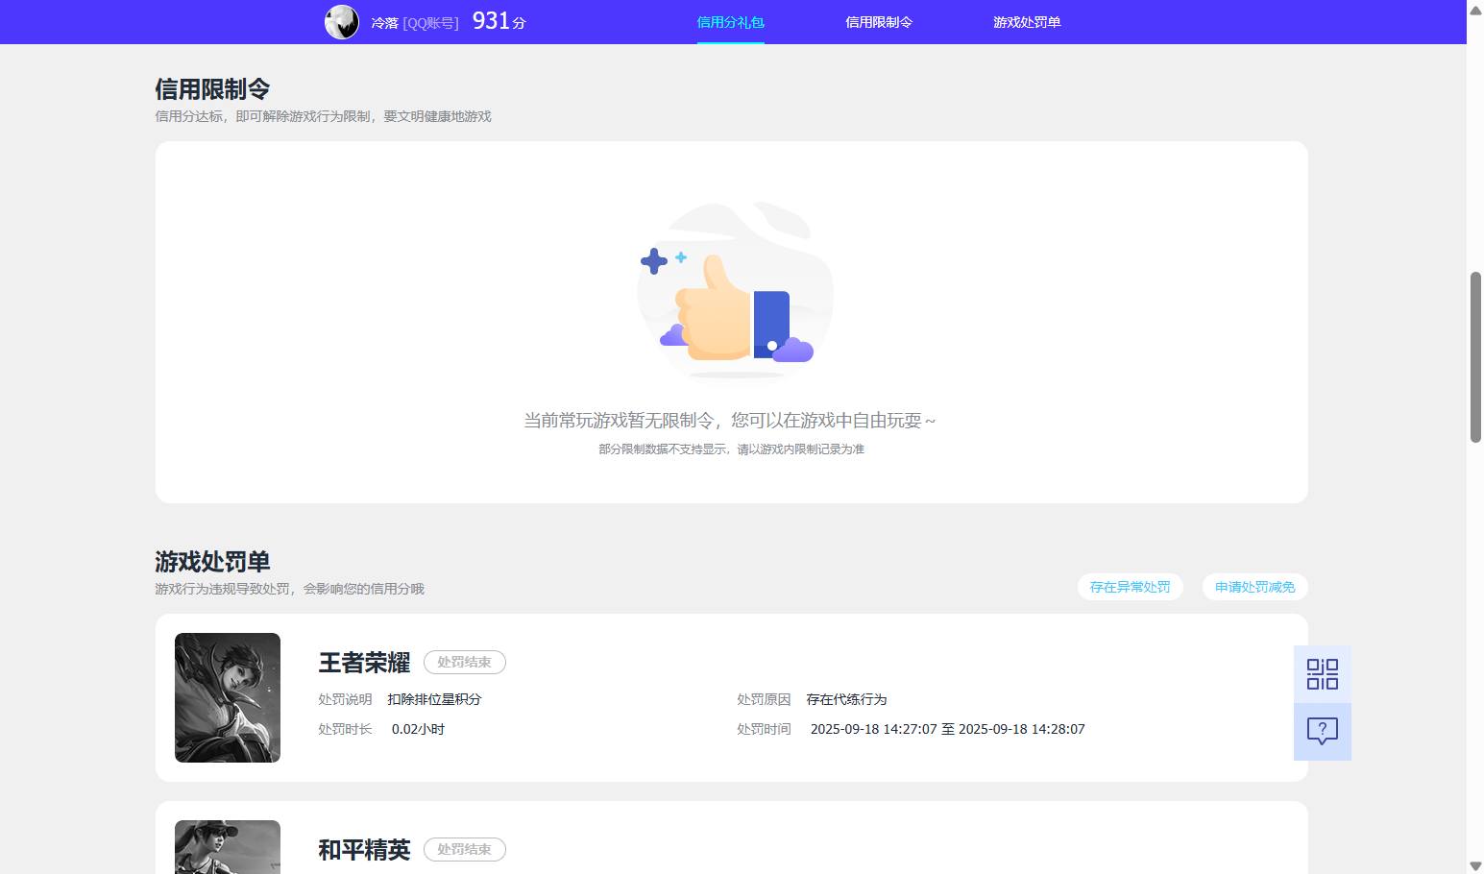This screenshot has width=1484, height=874.
Task: Click the 游戏行为违规导致处罚 subtitle text
Action: click(289, 589)
